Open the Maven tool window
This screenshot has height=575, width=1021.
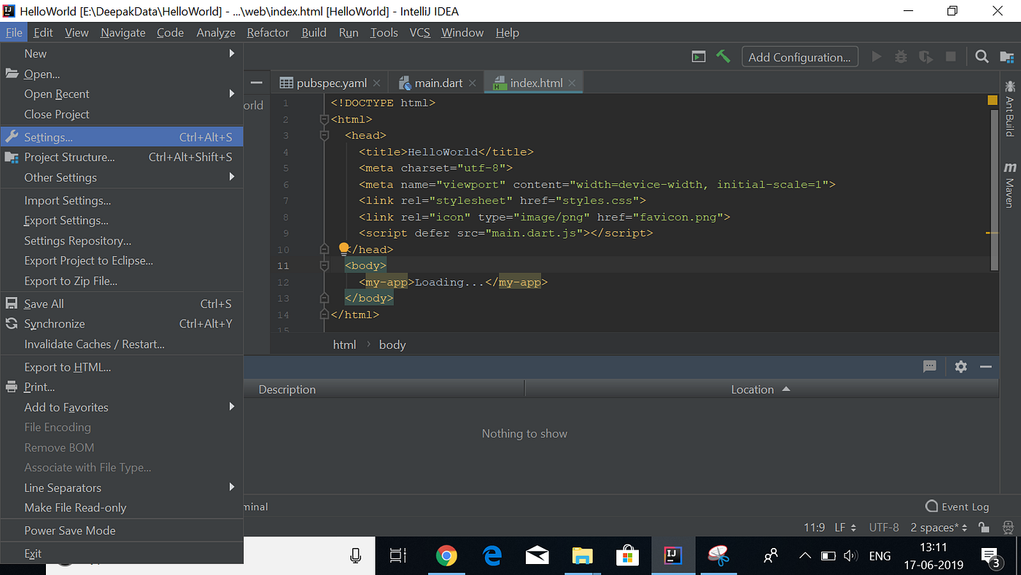(x=1009, y=185)
